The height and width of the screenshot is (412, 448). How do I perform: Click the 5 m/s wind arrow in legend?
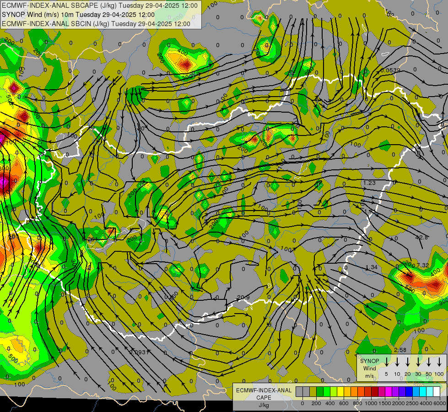(387, 362)
